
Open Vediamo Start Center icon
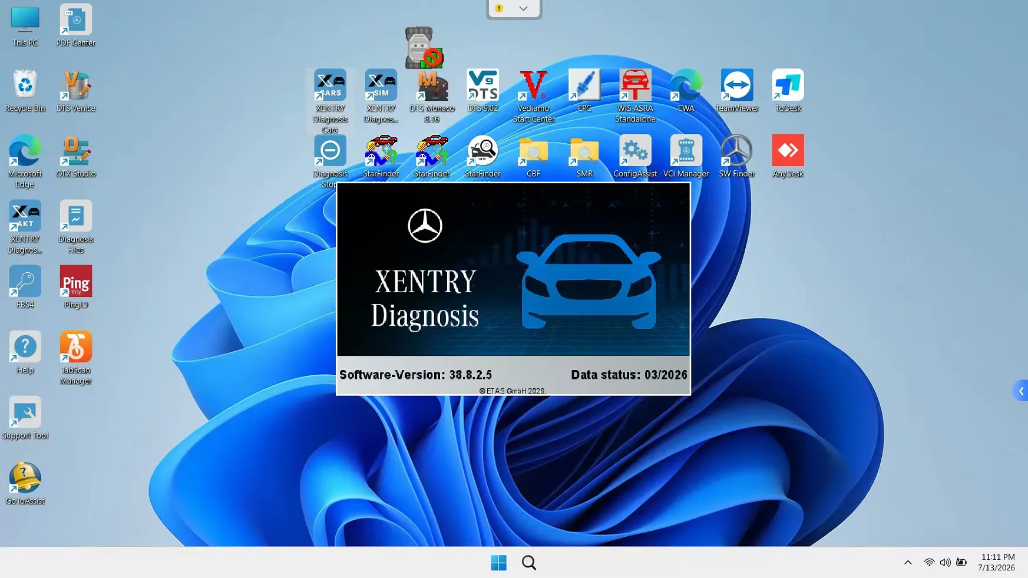click(x=534, y=86)
